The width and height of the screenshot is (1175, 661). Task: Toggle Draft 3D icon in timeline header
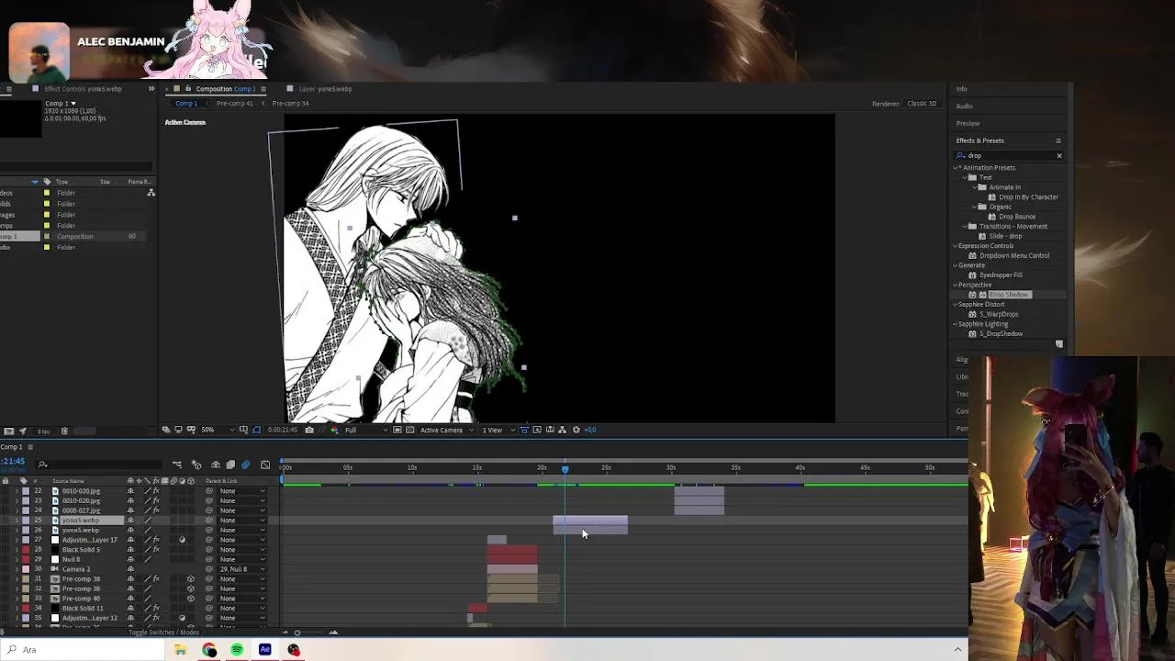196,465
